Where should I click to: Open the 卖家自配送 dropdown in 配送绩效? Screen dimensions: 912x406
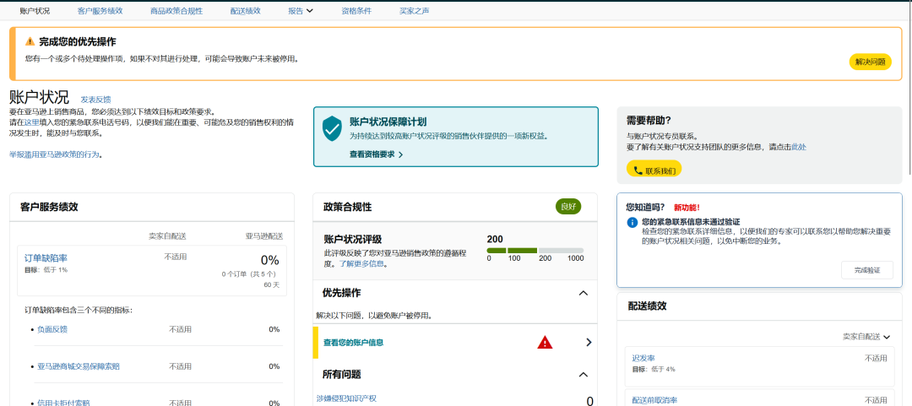[x=866, y=336]
